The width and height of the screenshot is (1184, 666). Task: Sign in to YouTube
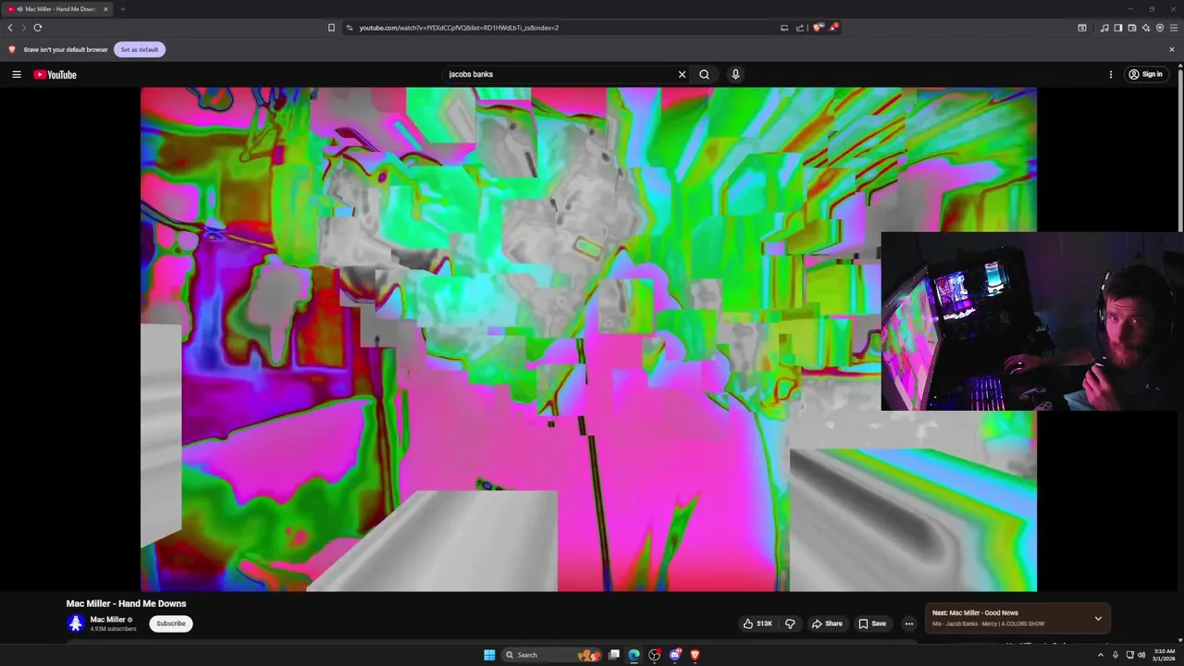(x=1145, y=74)
